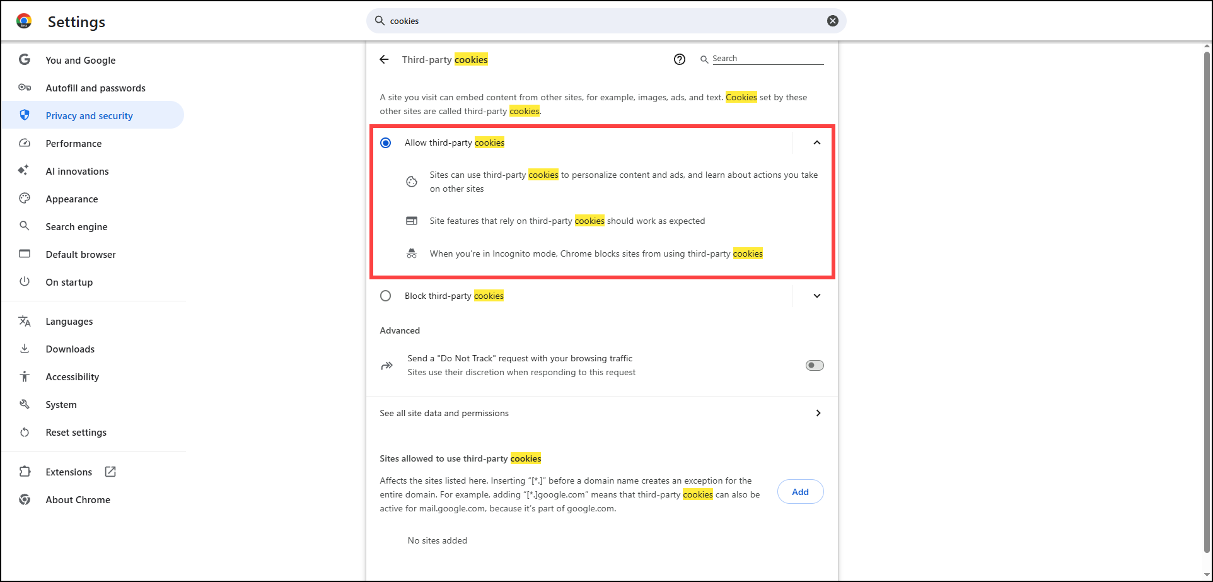Expand the Block third-party cookies details
The height and width of the screenshot is (582, 1213).
click(816, 296)
